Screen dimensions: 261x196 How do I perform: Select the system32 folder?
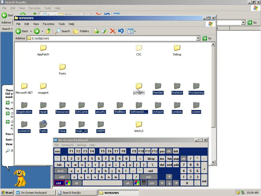click(24, 127)
